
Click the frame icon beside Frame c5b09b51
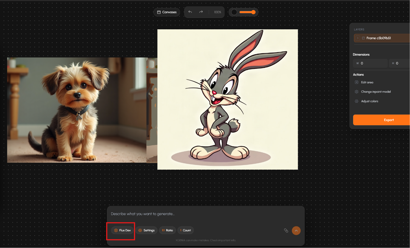[363, 38]
